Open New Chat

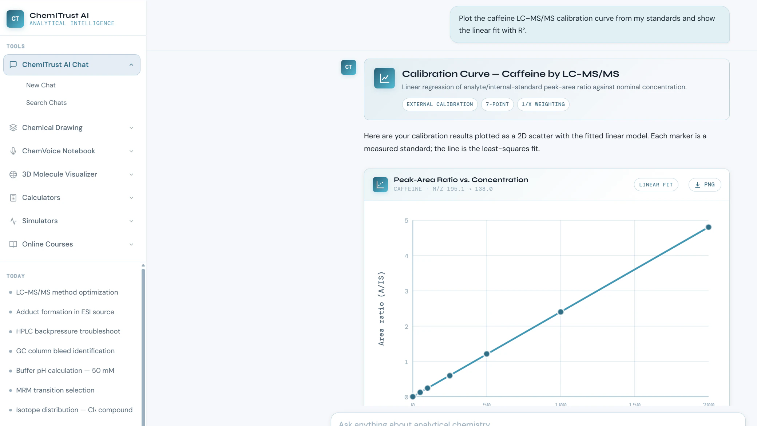pos(41,85)
